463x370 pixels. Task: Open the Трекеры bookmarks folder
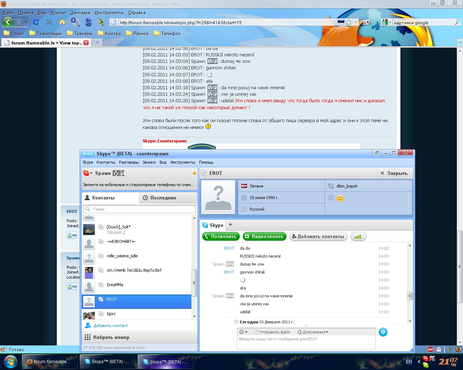pos(80,33)
